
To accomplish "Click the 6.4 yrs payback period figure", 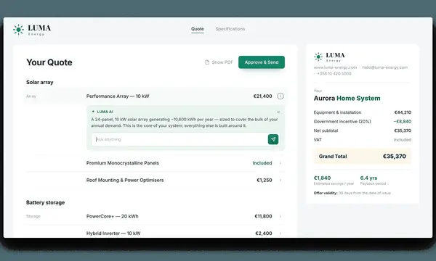I will [368, 178].
